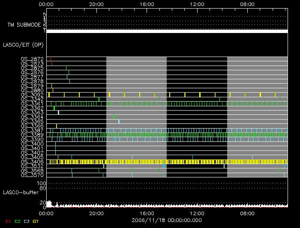Viewport: 300px width, 228px height.
Task: Click the cyan C3 legend label
Action: click(27, 221)
